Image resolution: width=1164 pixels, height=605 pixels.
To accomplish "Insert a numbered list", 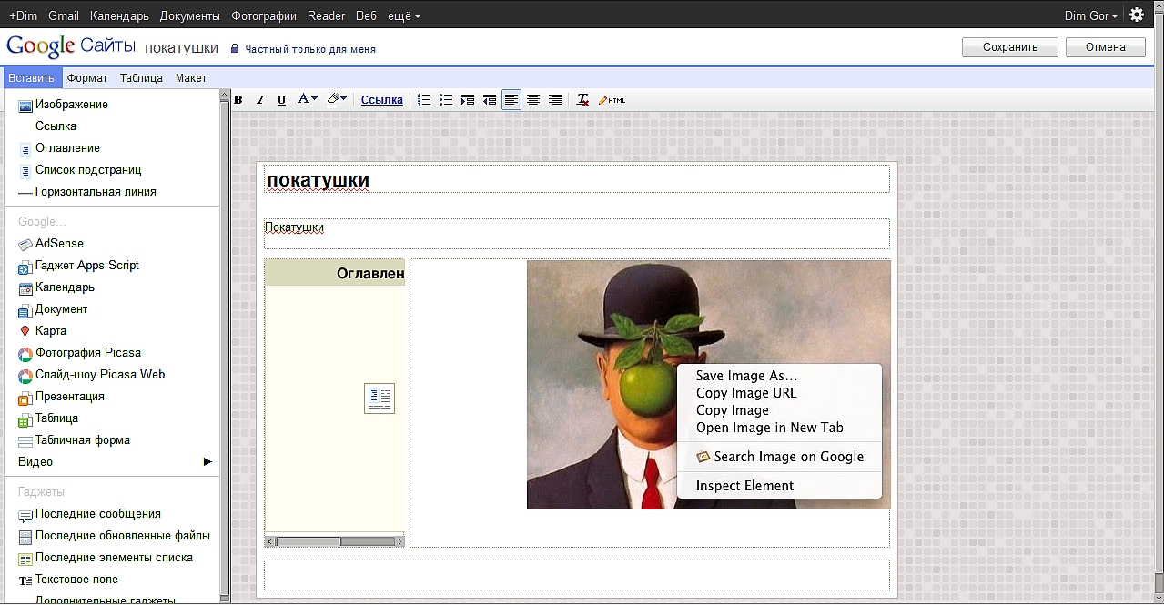I will click(x=424, y=100).
